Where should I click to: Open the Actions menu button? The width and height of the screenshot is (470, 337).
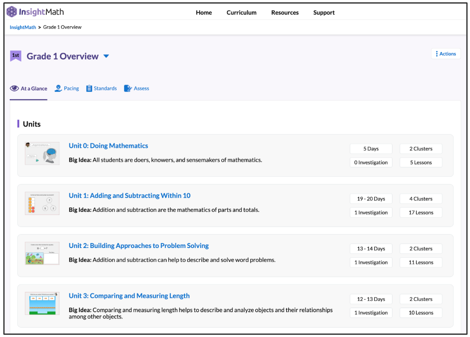pos(445,54)
